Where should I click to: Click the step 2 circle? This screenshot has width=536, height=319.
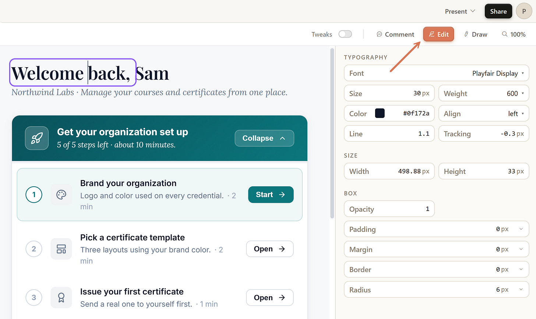[34, 249]
